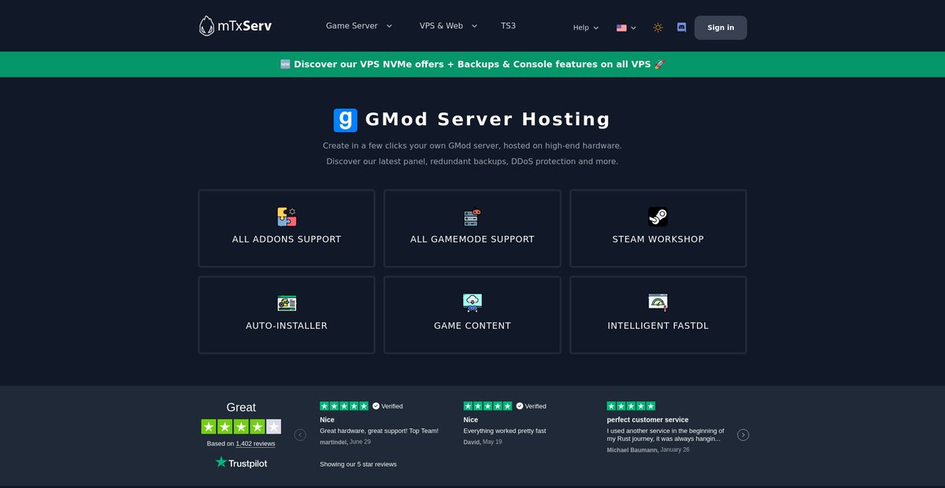The height and width of the screenshot is (488, 945).
Task: Click the GMod blue g logo
Action: pyautogui.click(x=345, y=120)
